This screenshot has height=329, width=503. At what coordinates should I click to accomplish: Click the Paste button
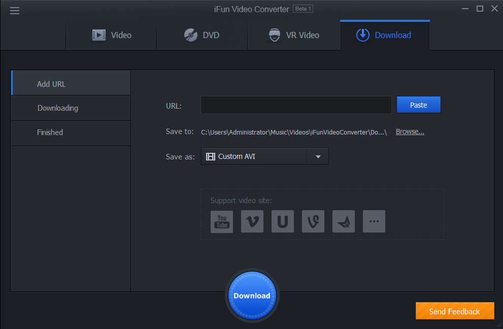tap(419, 105)
